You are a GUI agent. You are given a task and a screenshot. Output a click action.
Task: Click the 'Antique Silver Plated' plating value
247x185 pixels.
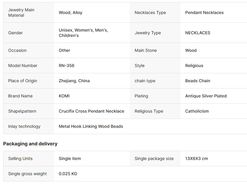point(206,96)
